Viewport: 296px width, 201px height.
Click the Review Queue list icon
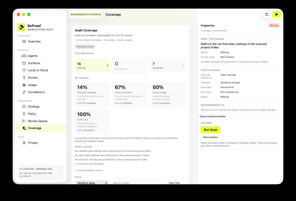tap(24, 121)
